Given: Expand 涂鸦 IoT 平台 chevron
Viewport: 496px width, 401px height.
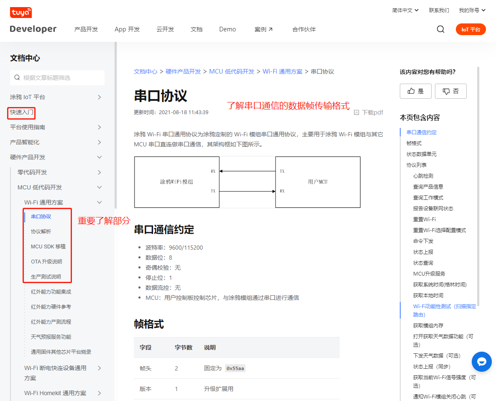Looking at the screenshot, I should click(100, 97).
